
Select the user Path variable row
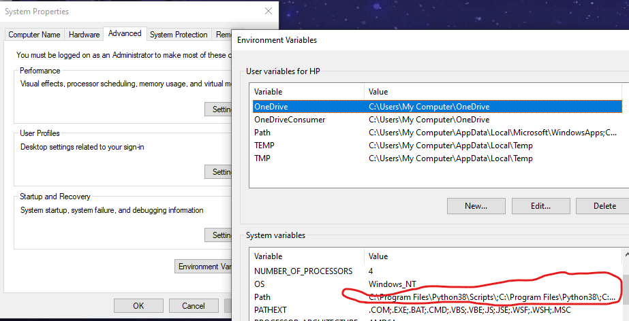click(x=438, y=133)
